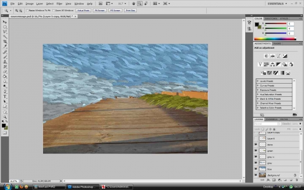Viewport: 304px width, 190px height.
Task: Open the Essentials workspace dropdown
Action: pos(277,4)
